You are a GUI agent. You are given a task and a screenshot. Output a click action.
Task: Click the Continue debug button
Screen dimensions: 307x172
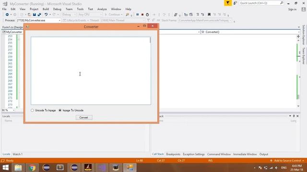(x=113, y=15)
